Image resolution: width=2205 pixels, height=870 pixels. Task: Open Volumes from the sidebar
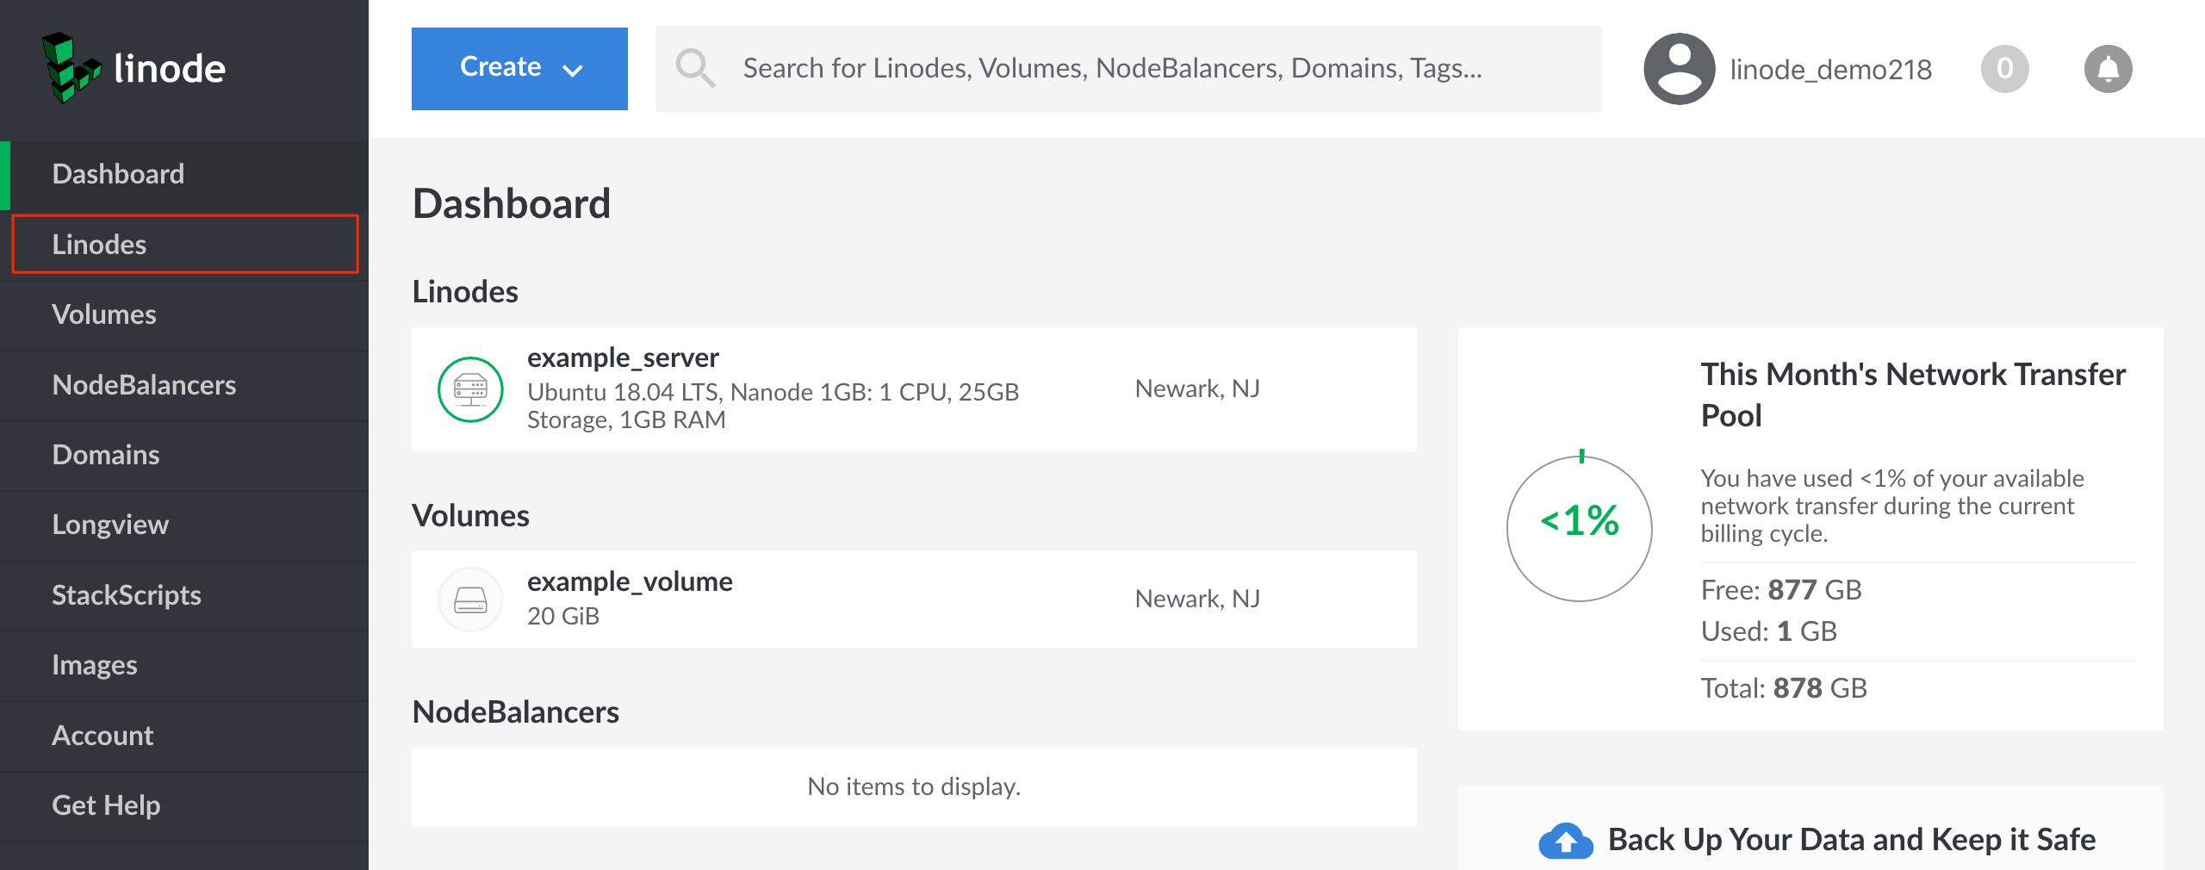click(x=103, y=314)
